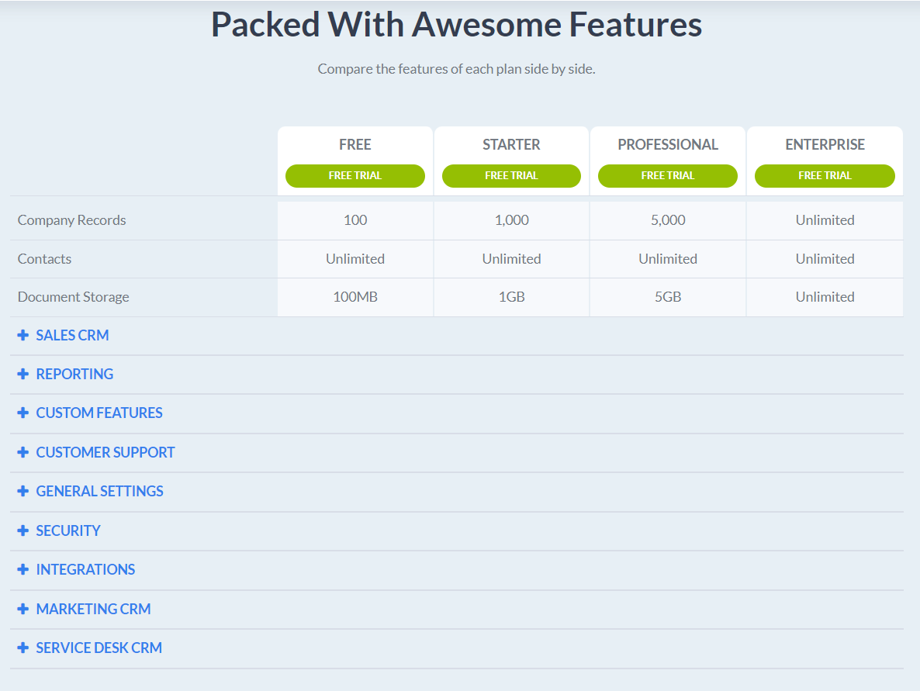Image resolution: width=920 pixels, height=691 pixels.
Task: Expand the REPORTING features section label
Action: pyautogui.click(x=74, y=375)
